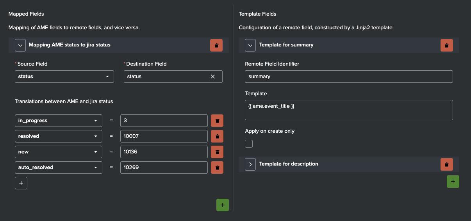This screenshot has width=471, height=221.
Task: Edit the Template text area with ame.event_title
Action: 349,110
